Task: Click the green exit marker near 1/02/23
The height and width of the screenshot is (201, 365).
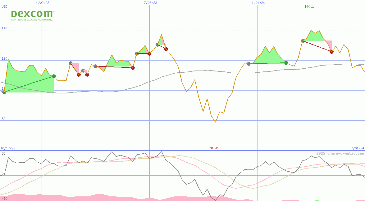Action: click(54, 76)
